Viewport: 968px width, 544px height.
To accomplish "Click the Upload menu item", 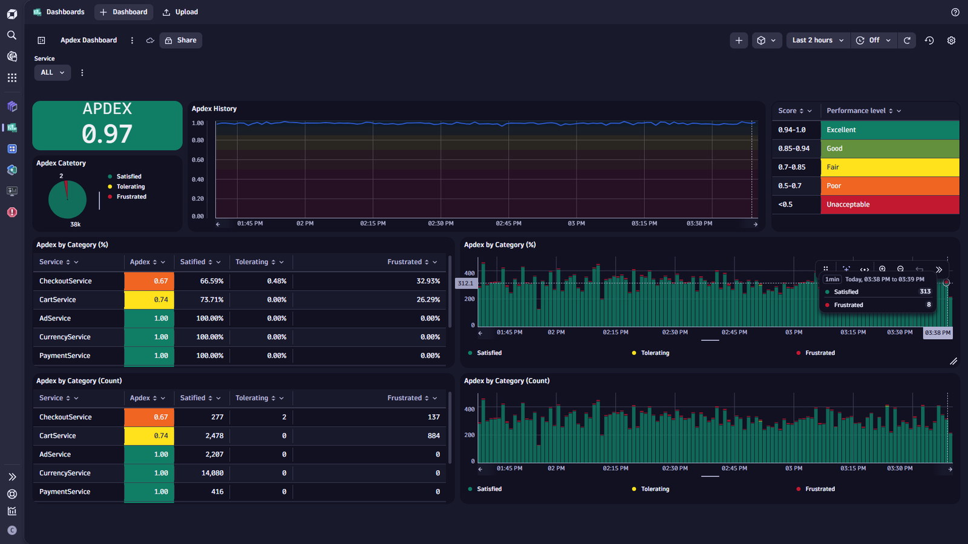I will coord(180,12).
